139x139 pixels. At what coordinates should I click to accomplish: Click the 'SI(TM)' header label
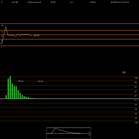pos(53,2)
